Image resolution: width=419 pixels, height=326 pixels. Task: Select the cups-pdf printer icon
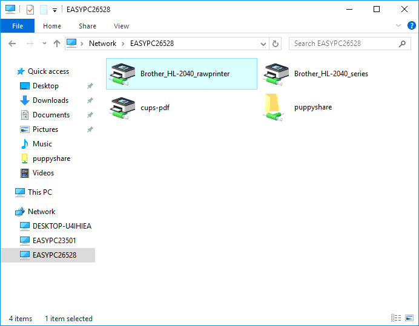tap(122, 108)
